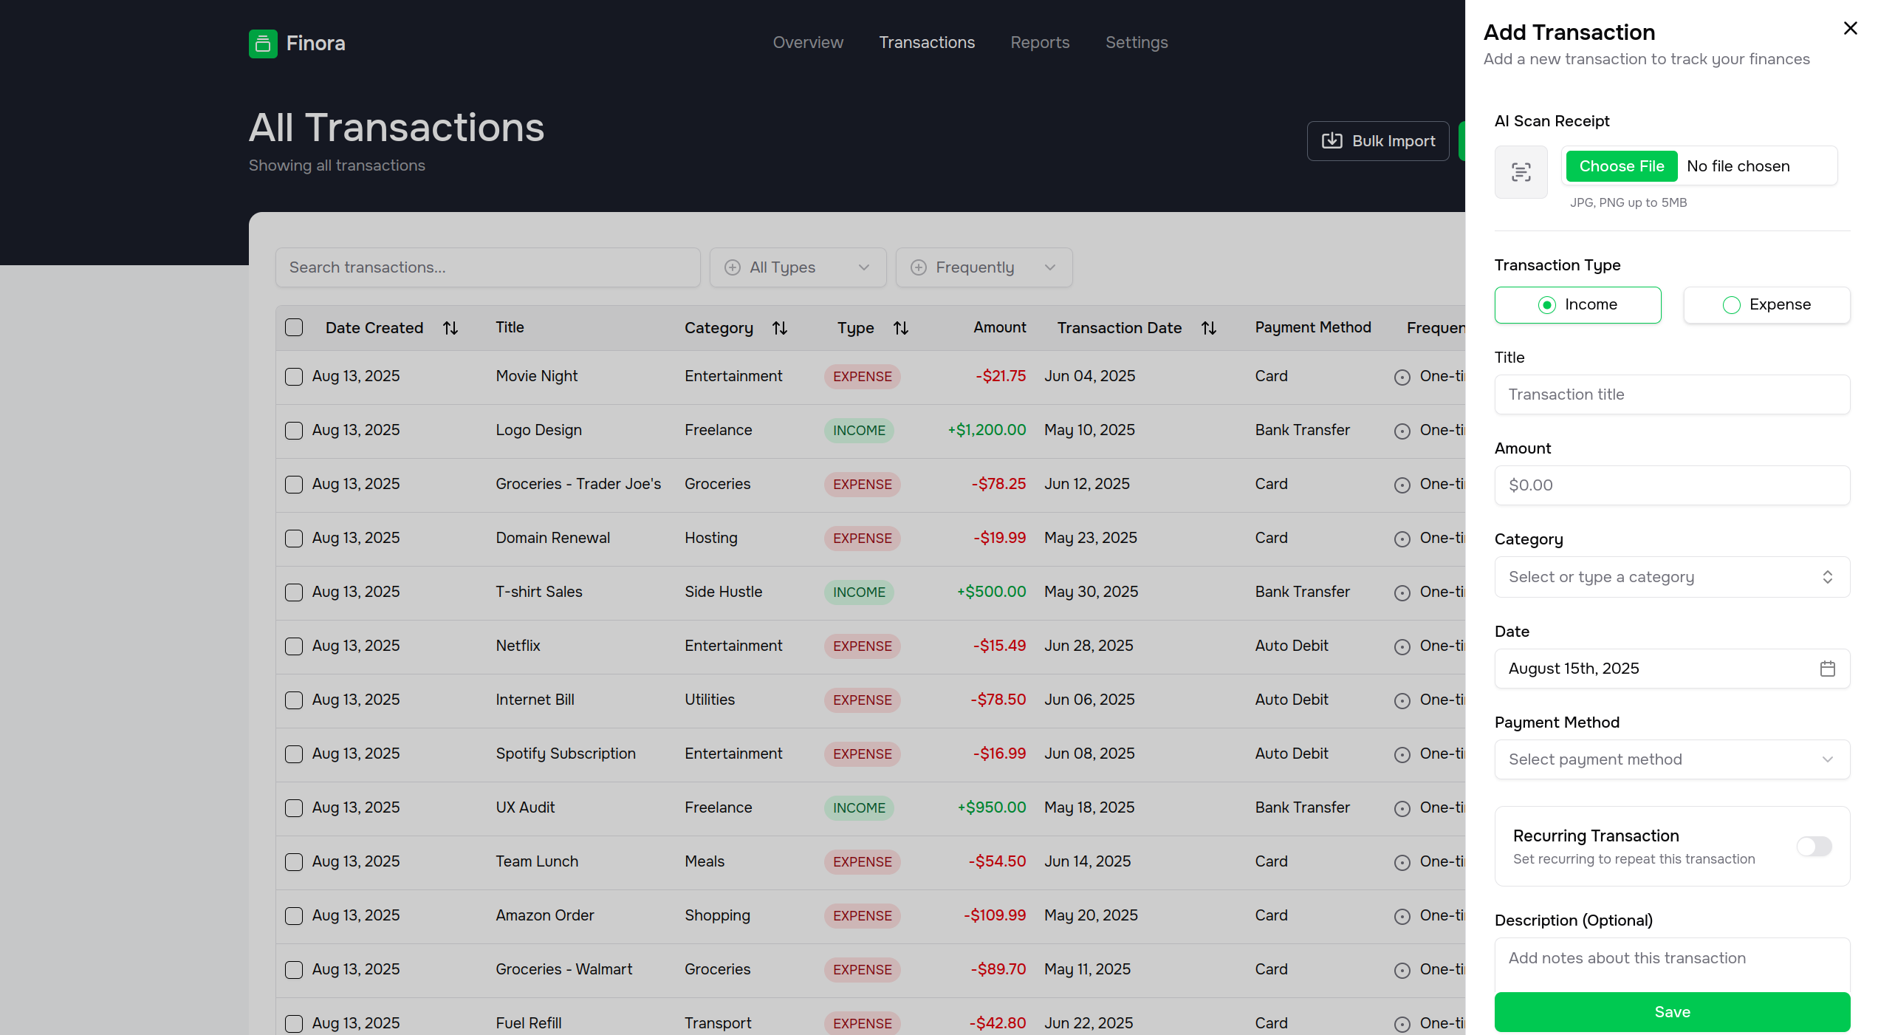The width and height of the screenshot is (1878, 1035).
Task: Click plus icon in Frequently filter
Action: click(x=919, y=267)
